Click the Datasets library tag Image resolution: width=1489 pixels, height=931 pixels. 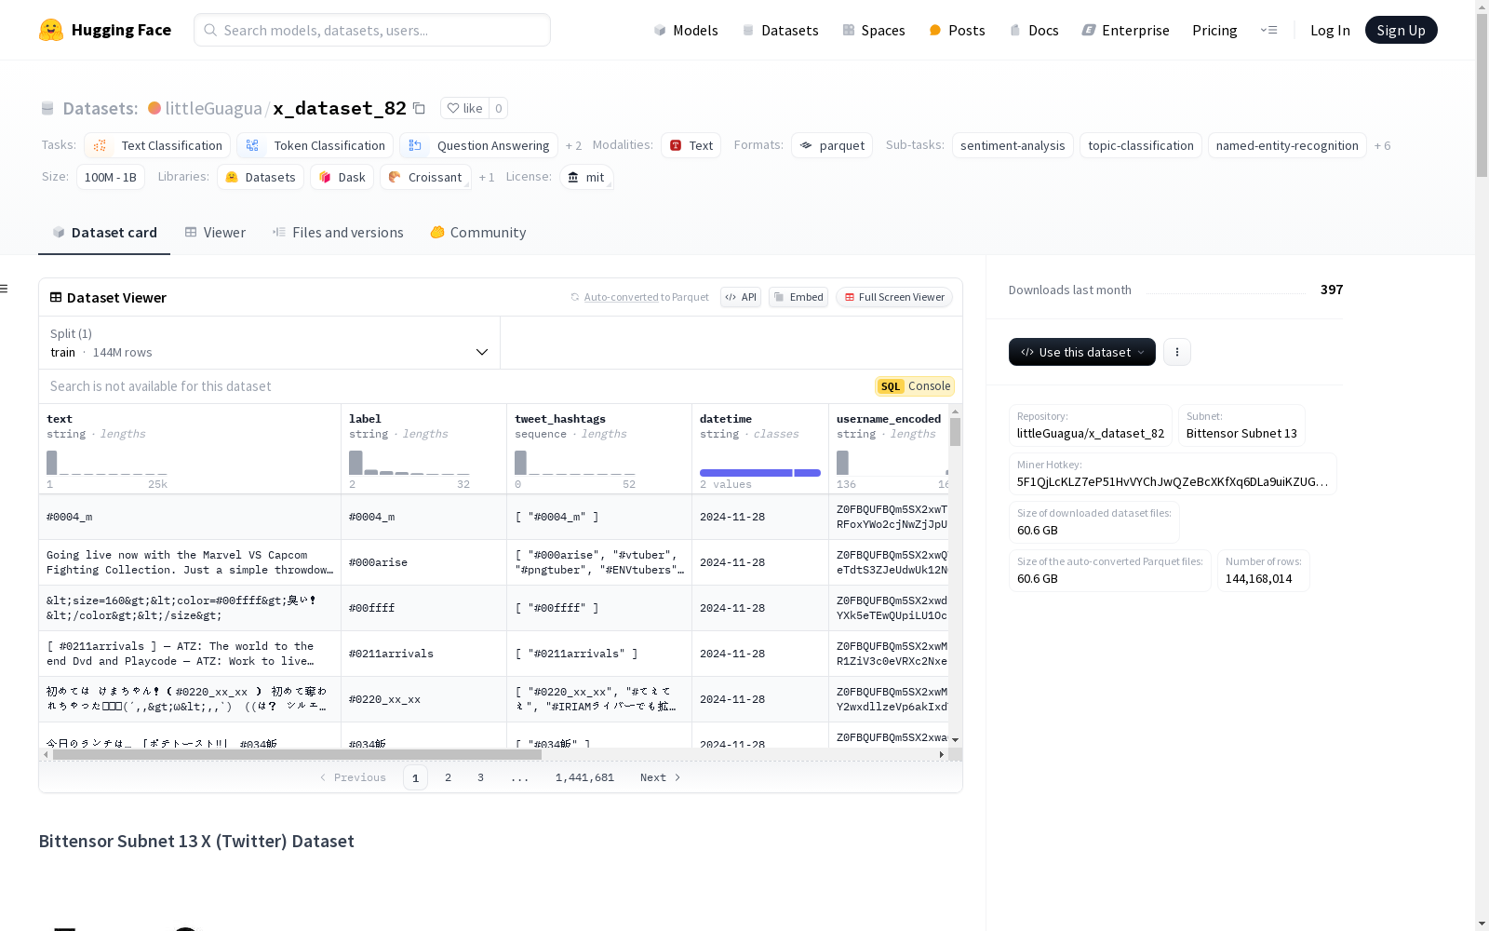pos(261,178)
